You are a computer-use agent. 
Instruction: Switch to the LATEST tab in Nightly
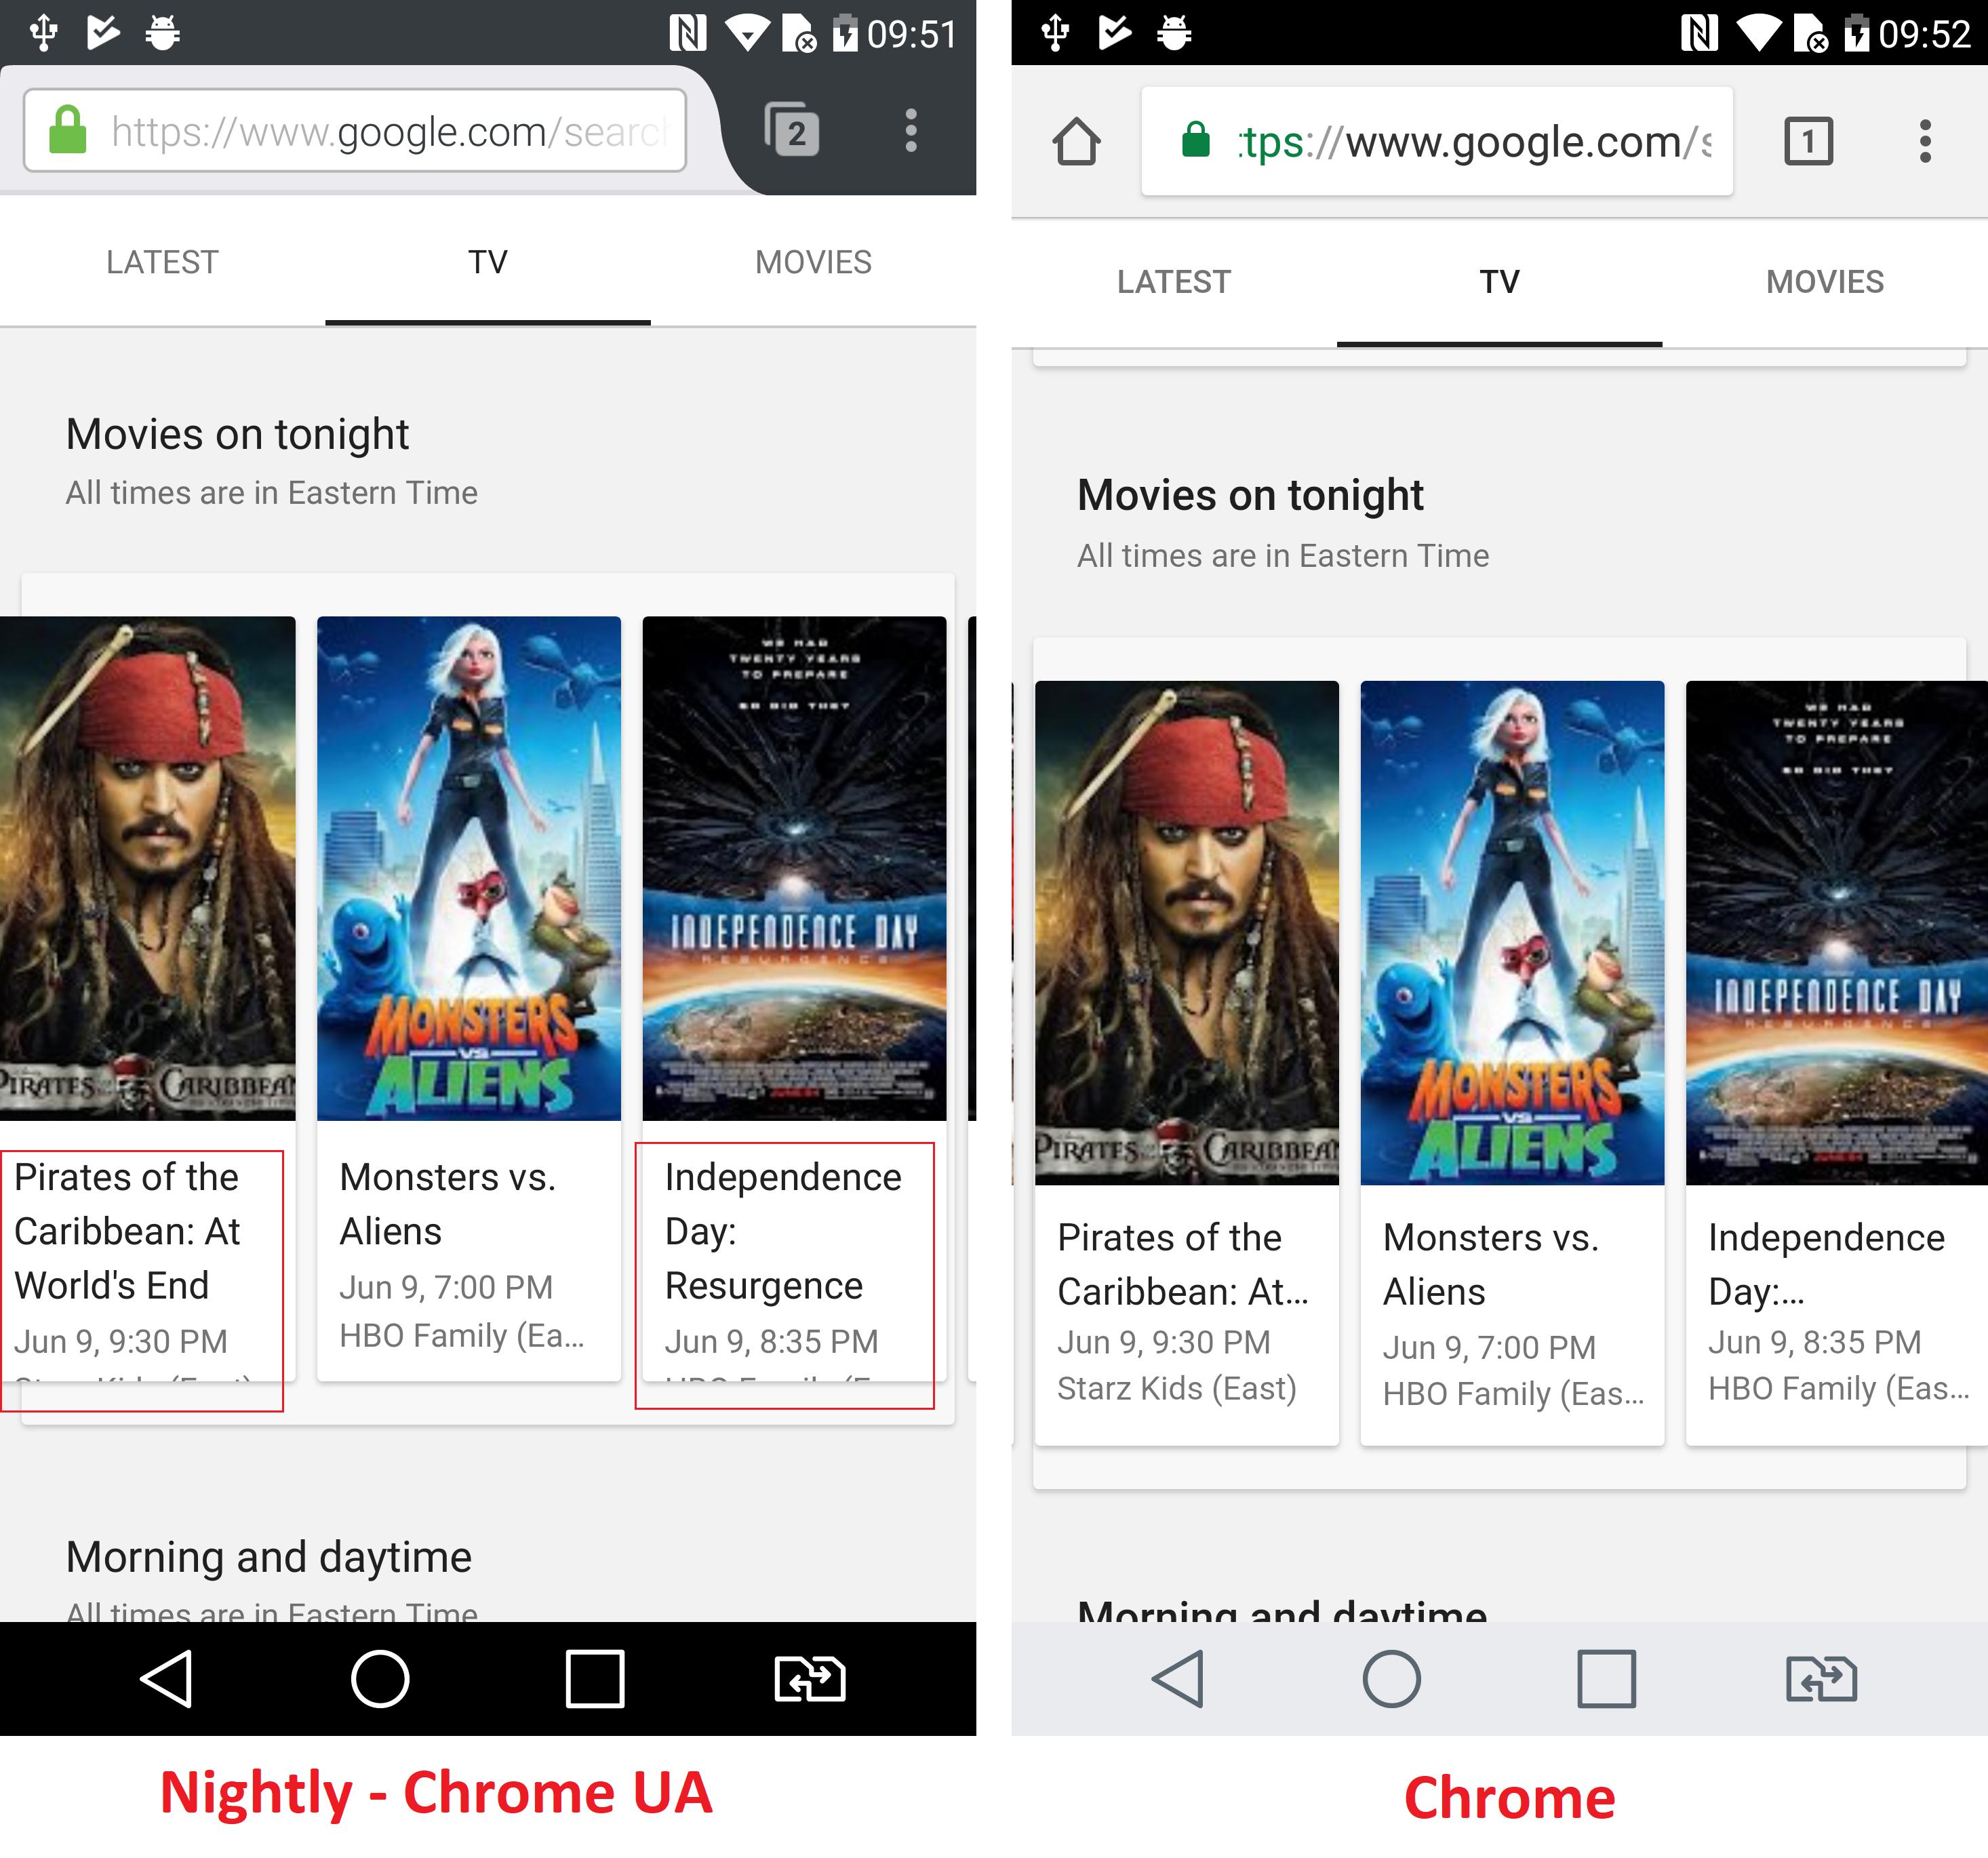pos(162,262)
